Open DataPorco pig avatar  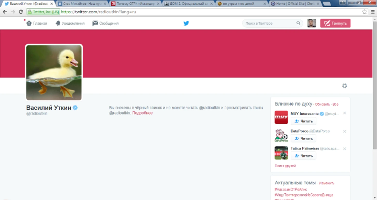281,135
